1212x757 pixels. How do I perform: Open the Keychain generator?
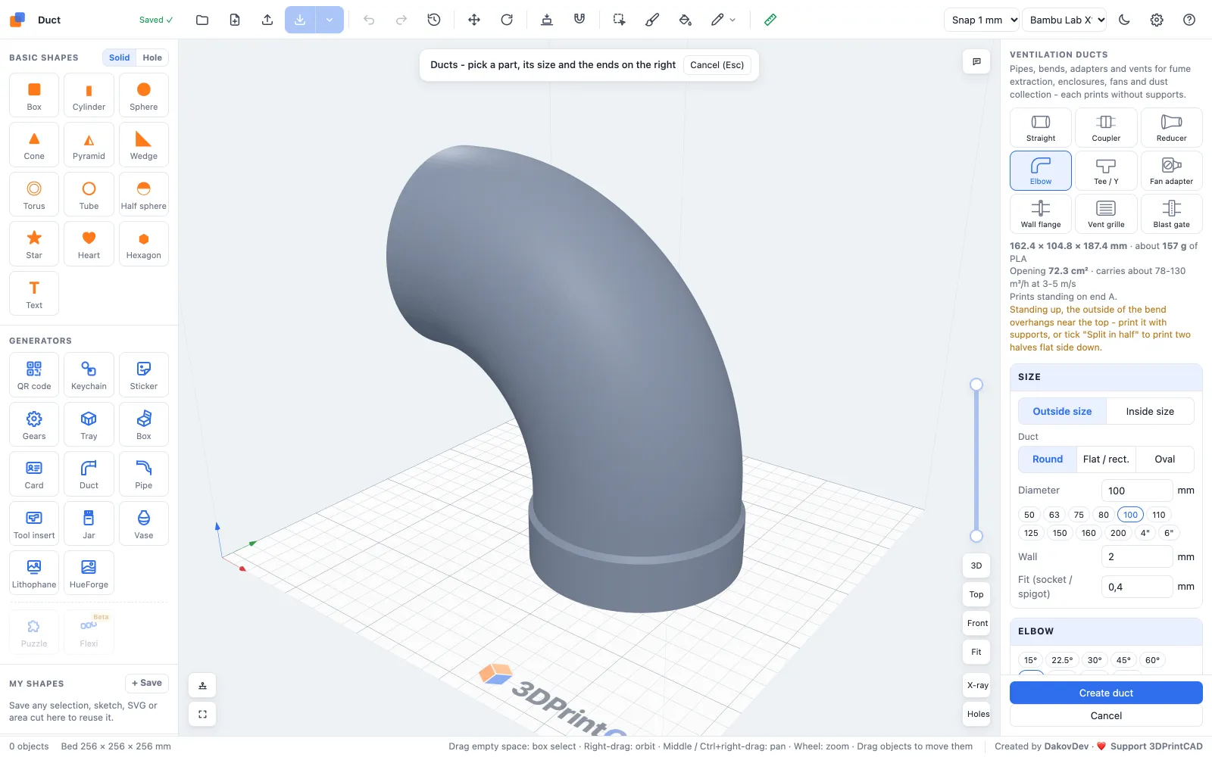pos(89,375)
